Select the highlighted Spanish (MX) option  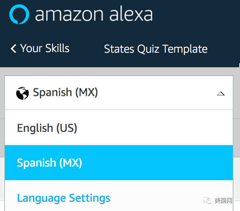point(119,163)
